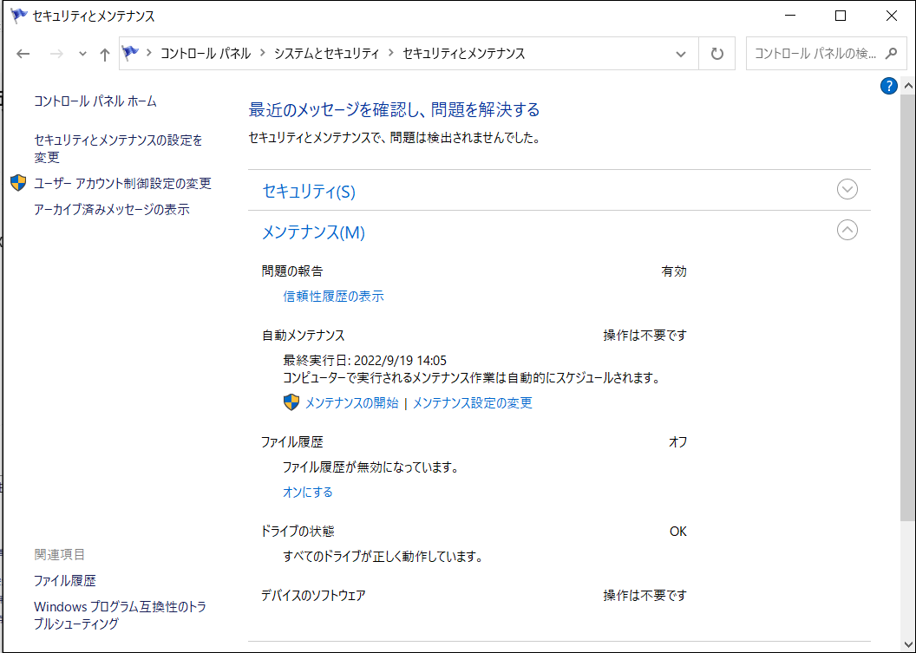Viewport: 916px width, 653px height.
Task: Click the メンテナンス設定の変更 link
Action: tap(472, 402)
